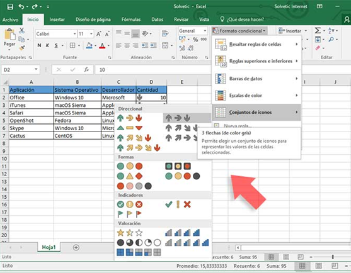Copy format with the paintbrush icon
Screen dimensions: 351x273
(x=21, y=48)
